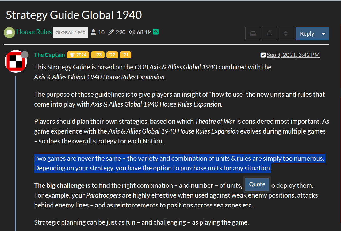The width and height of the screenshot is (341, 231).
Task: Click the '21 badge
Action: (125, 55)
